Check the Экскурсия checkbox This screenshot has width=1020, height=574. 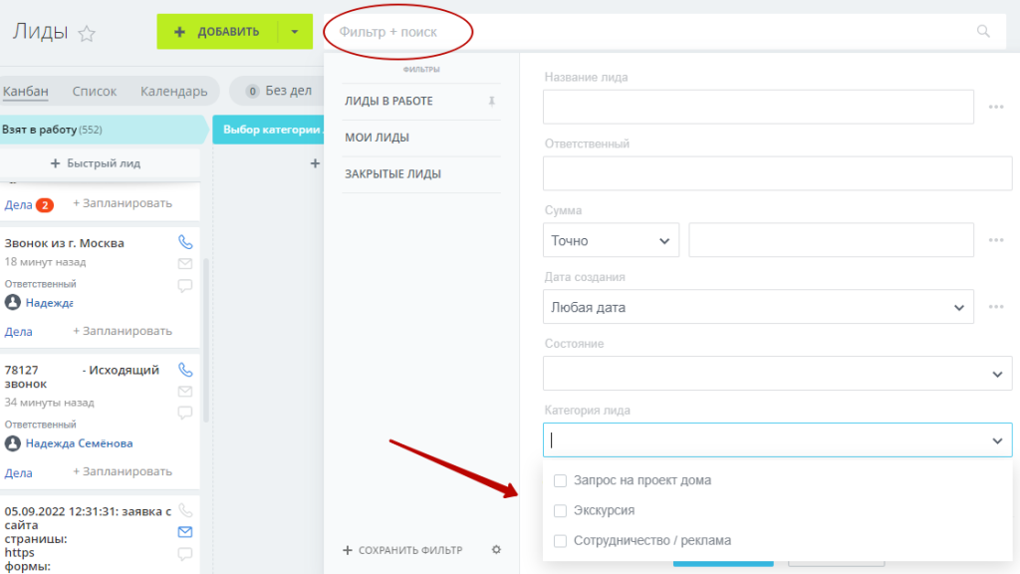(560, 510)
